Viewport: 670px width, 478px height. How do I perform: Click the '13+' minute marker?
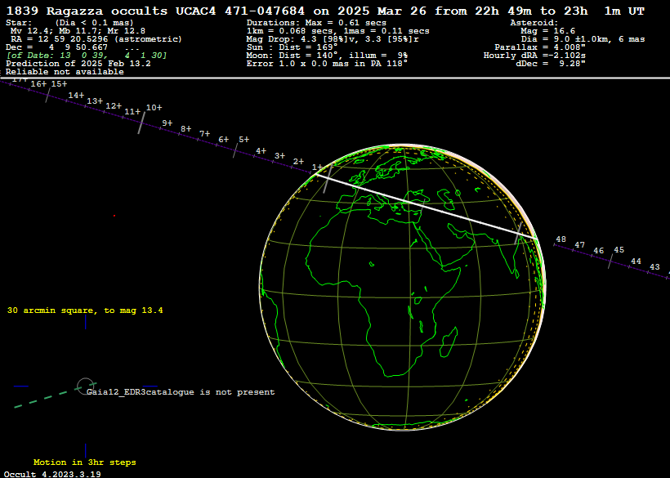[95, 101]
